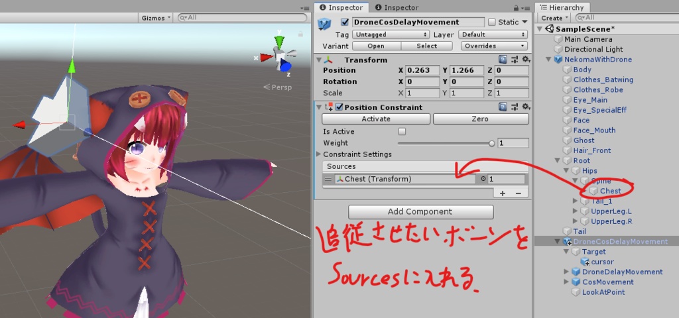Screen dimensions: 679x318
Task: Switch to the second Inspector tab
Action: (397, 7)
